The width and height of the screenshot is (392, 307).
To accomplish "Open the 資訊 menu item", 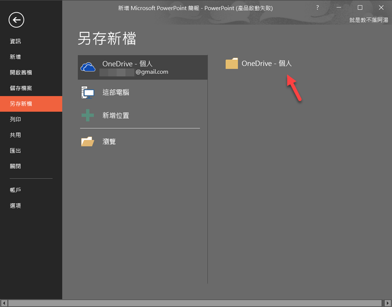I will point(15,41).
